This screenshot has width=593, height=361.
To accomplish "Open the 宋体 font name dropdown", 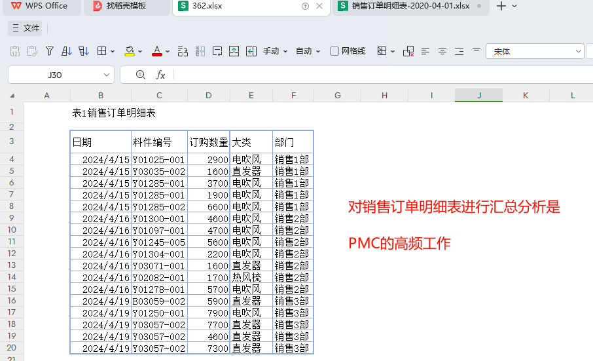I will (x=578, y=51).
